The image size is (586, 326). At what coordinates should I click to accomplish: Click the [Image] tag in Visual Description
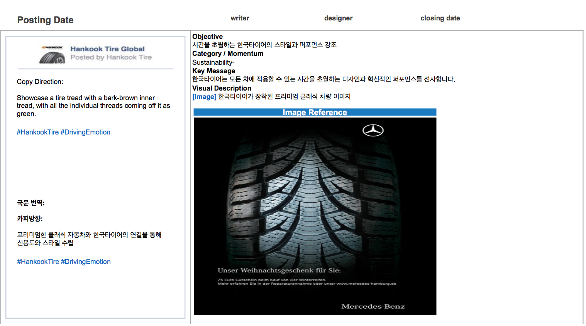coord(204,97)
